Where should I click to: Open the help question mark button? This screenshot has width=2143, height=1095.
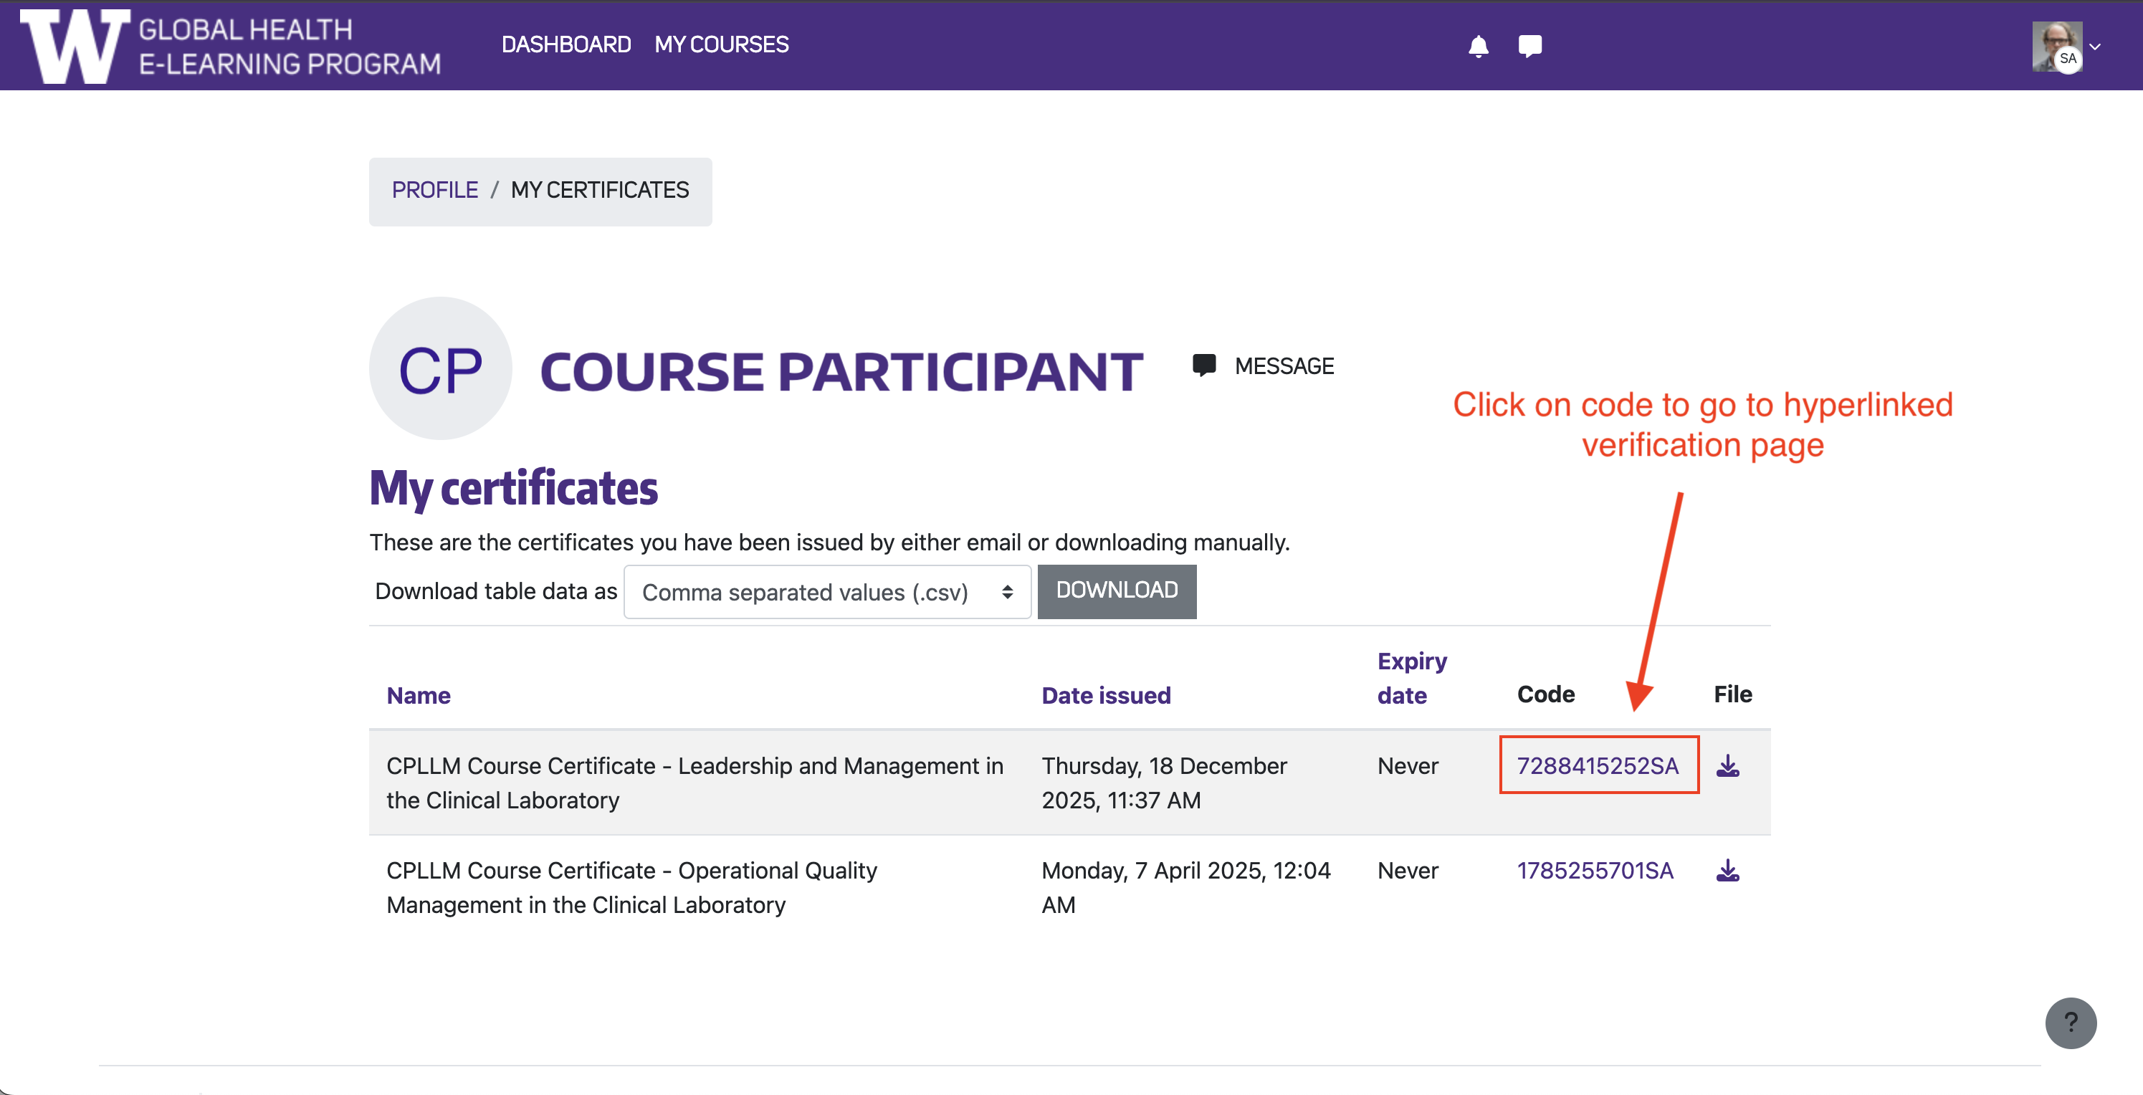point(2070,1023)
